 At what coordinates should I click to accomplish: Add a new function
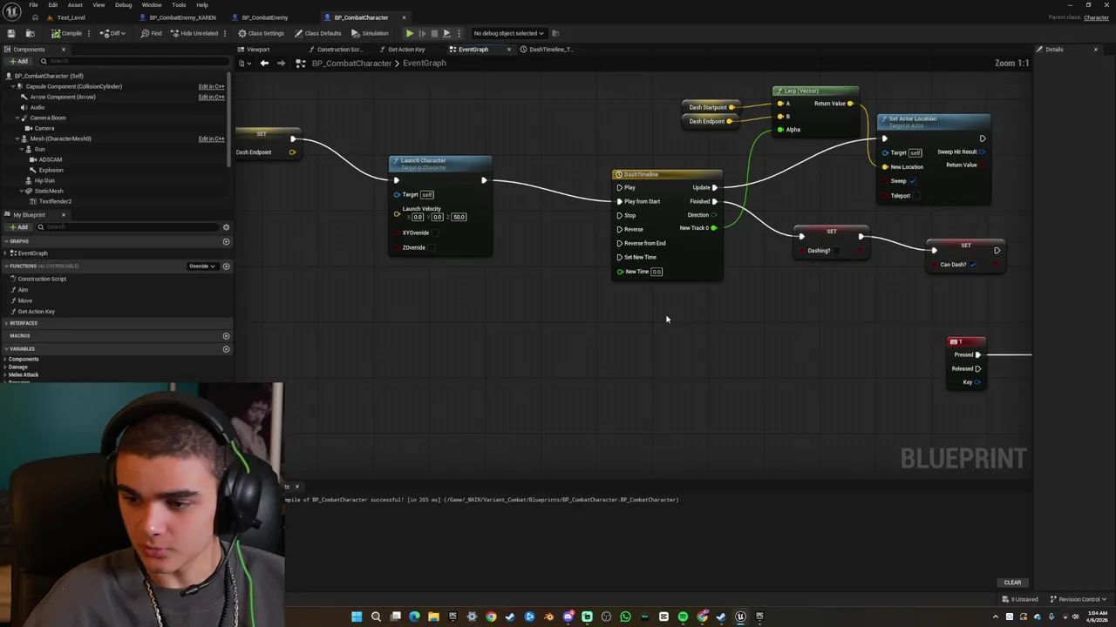pyautogui.click(x=226, y=266)
